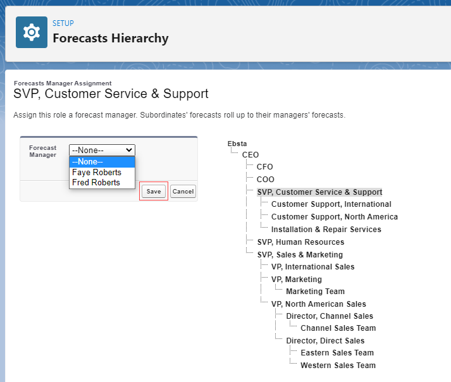This screenshot has width=451, height=382.
Task: Select the Marketing Team node
Action: pyautogui.click(x=315, y=292)
